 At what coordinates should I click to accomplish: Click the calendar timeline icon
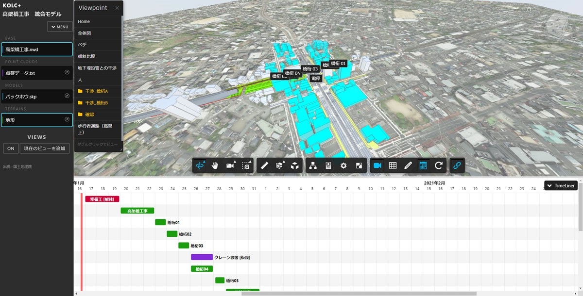tap(423, 165)
